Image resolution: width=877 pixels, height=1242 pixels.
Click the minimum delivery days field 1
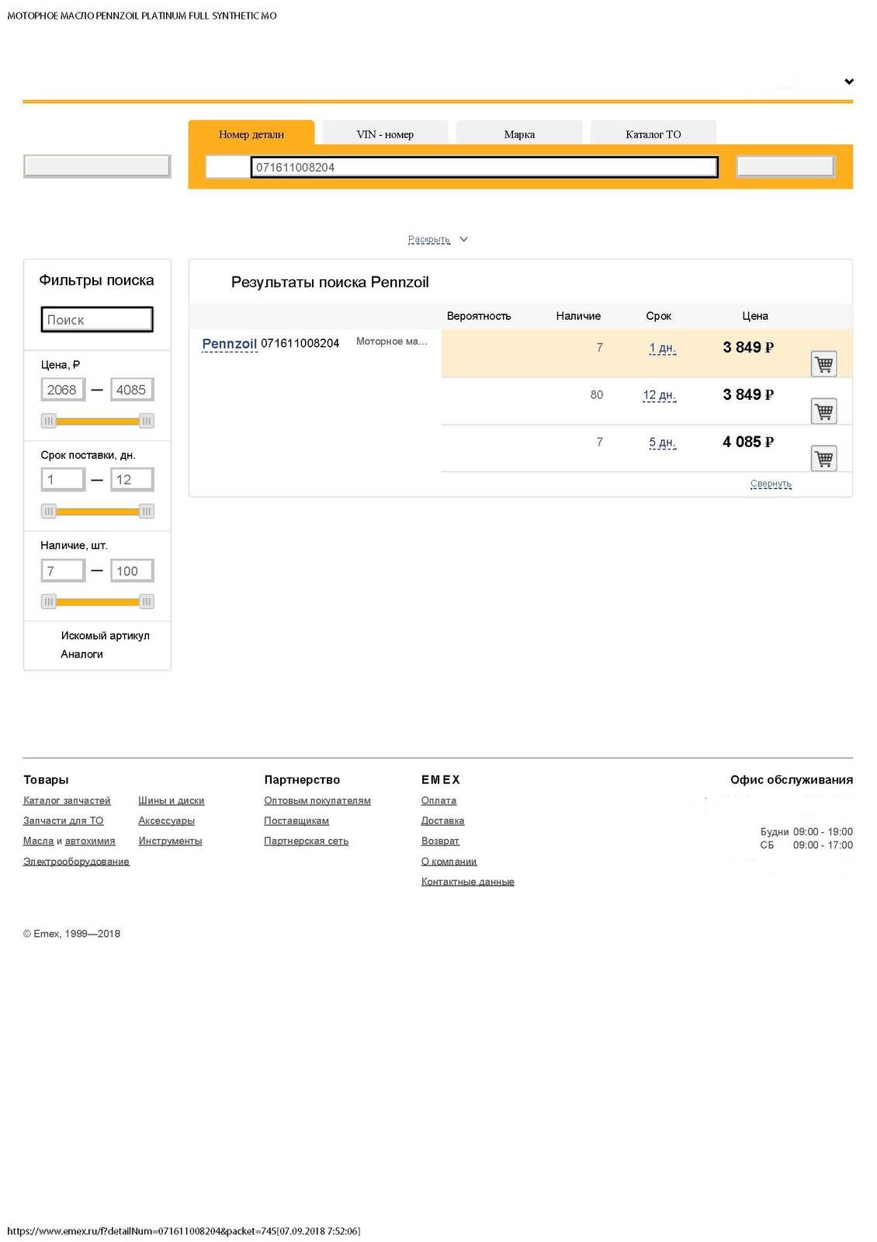pos(63,480)
